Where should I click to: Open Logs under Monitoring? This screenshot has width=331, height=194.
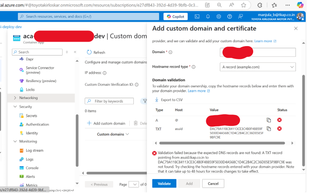point(29,159)
